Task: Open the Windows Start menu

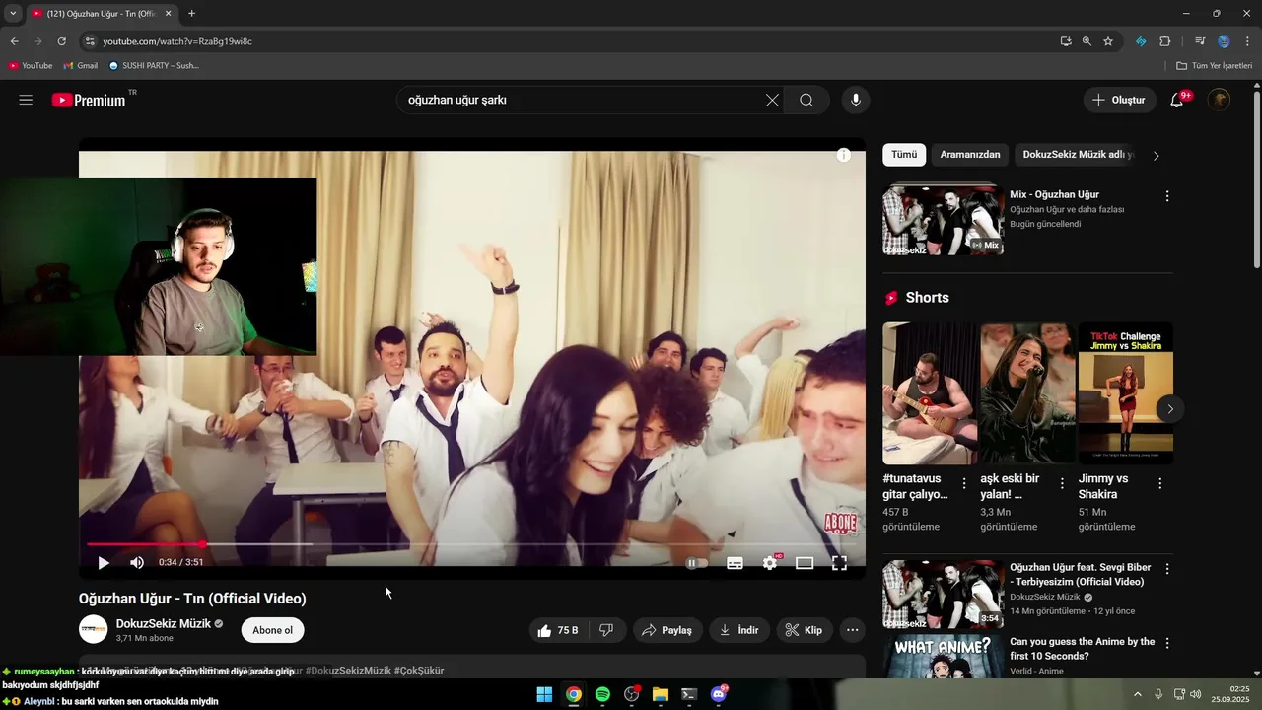Action: pyautogui.click(x=544, y=694)
